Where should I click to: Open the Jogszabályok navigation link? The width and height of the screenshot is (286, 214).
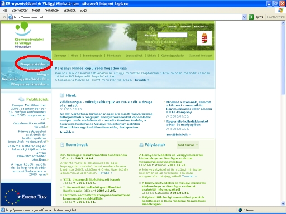[134, 56]
